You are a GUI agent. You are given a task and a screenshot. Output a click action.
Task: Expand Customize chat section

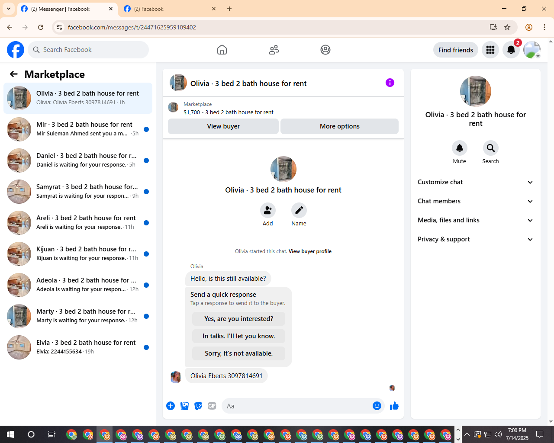click(x=476, y=182)
